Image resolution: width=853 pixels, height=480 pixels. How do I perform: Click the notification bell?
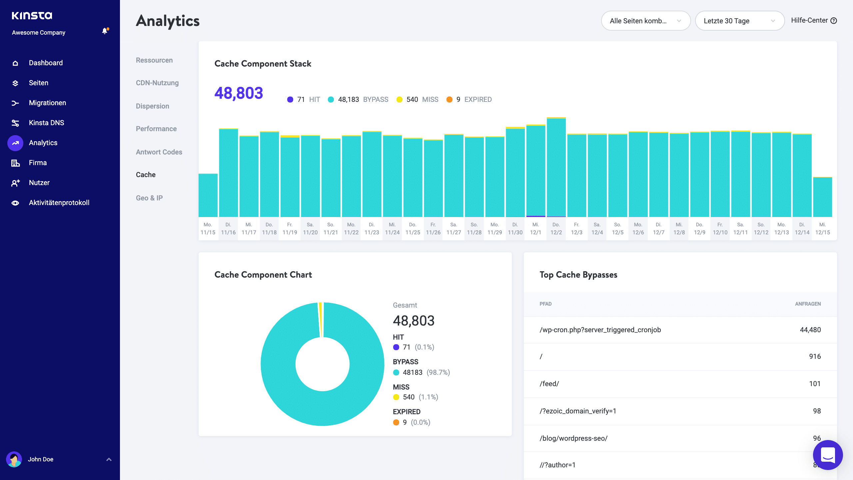click(x=105, y=31)
